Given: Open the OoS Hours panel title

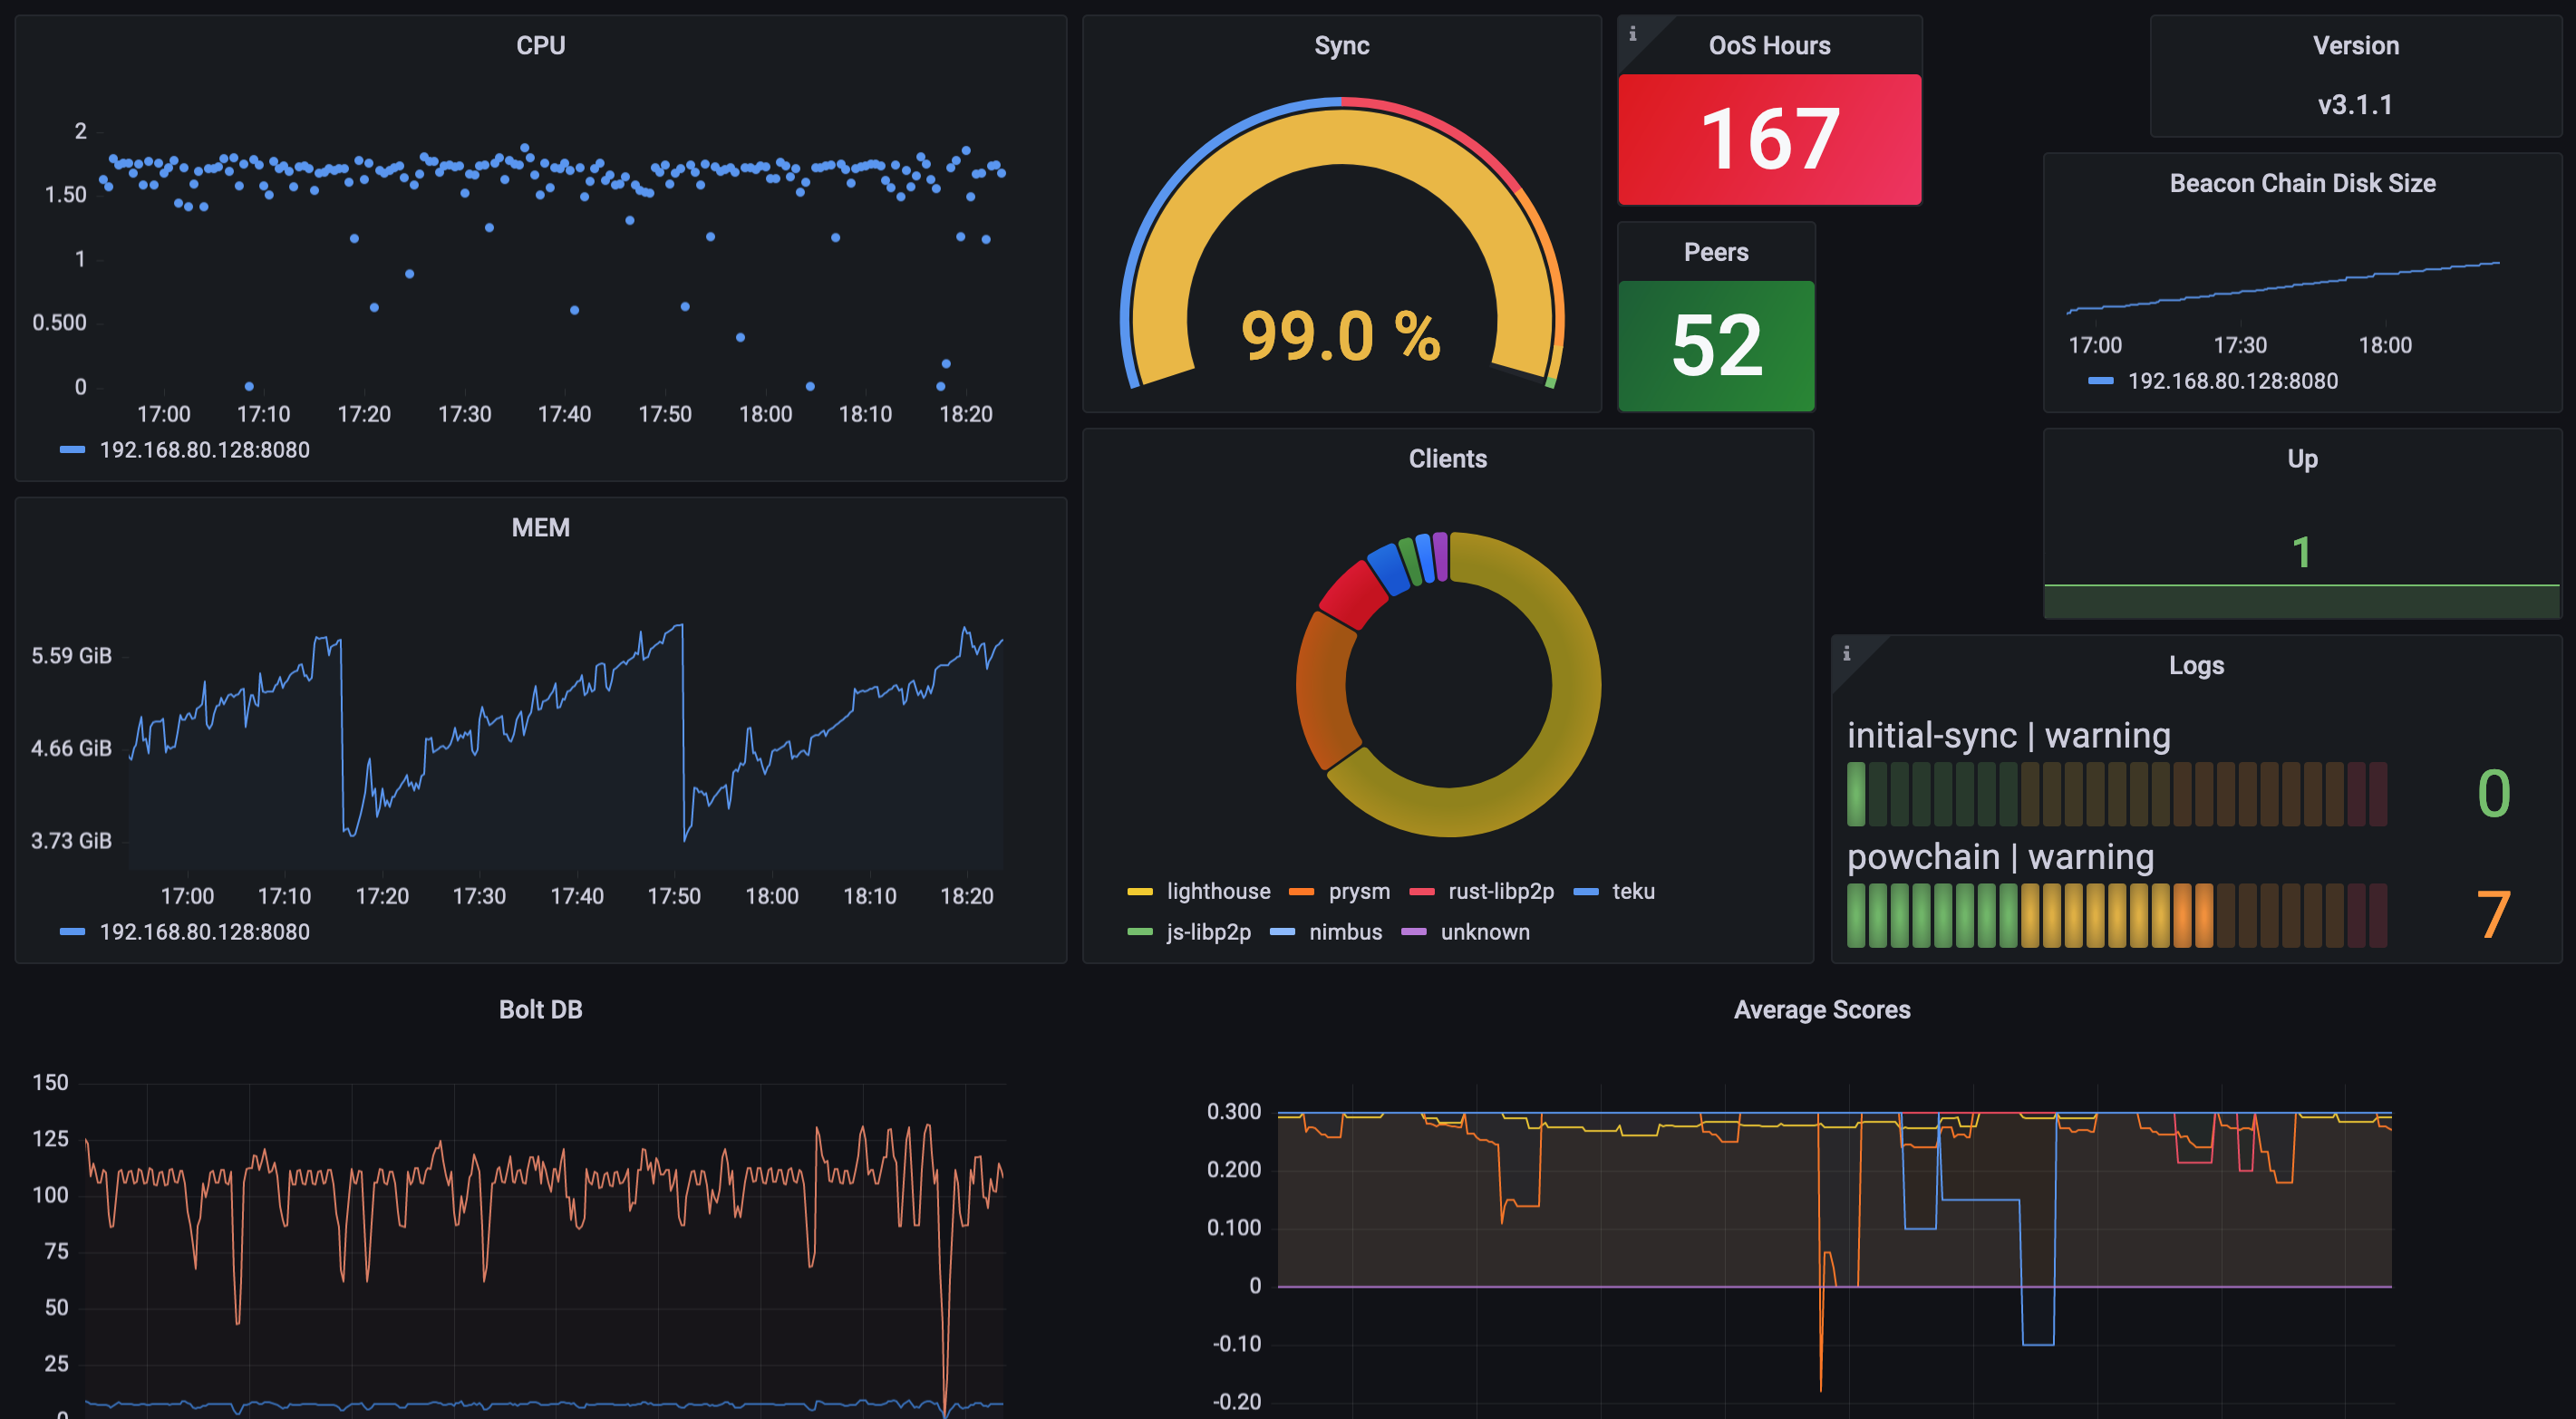Looking at the screenshot, I should tap(1769, 46).
